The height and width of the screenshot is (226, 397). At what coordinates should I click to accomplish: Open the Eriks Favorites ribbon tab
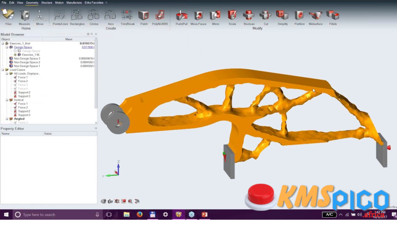point(94,2)
